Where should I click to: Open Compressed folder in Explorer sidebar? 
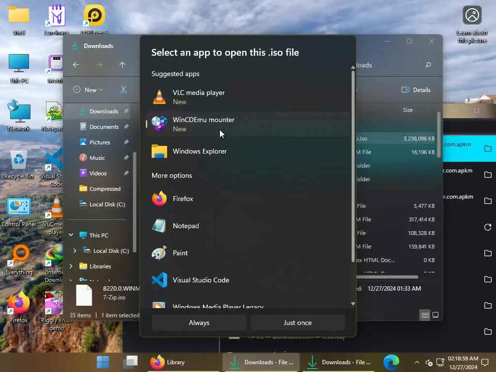pos(99,189)
